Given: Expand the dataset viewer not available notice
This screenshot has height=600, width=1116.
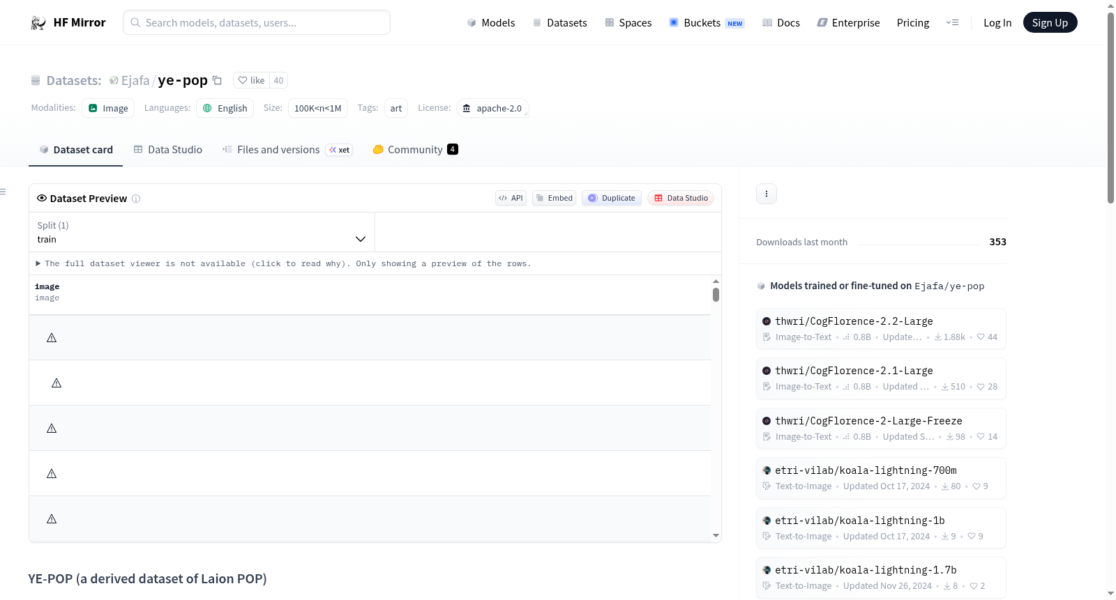Looking at the screenshot, I should pyautogui.click(x=284, y=263).
